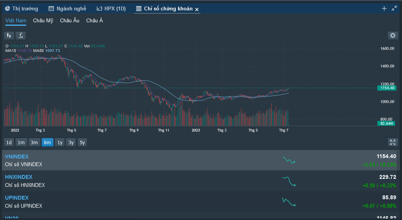Click the collapse panel arrows icon

click(394, 8)
